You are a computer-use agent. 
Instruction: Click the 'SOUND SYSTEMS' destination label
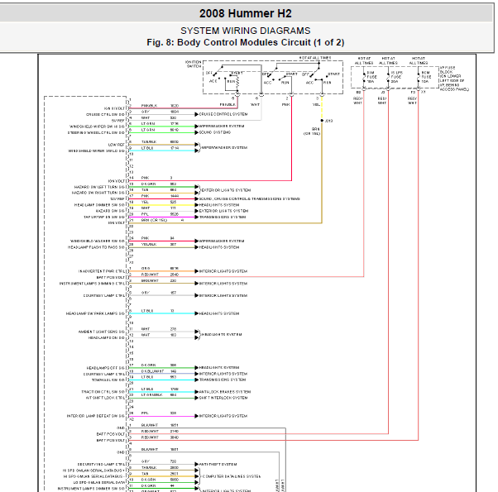click(215, 132)
